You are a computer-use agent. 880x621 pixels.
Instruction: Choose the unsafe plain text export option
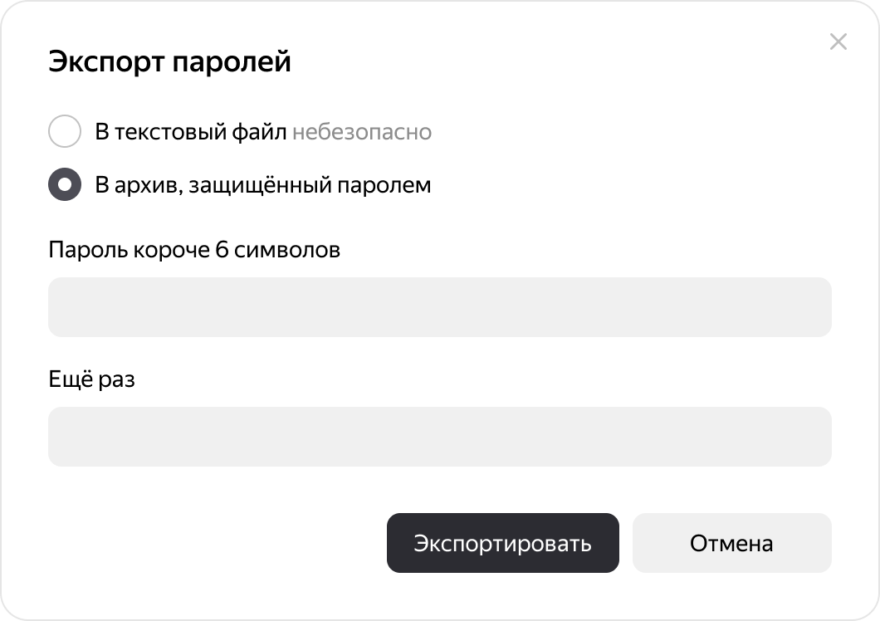[65, 132]
